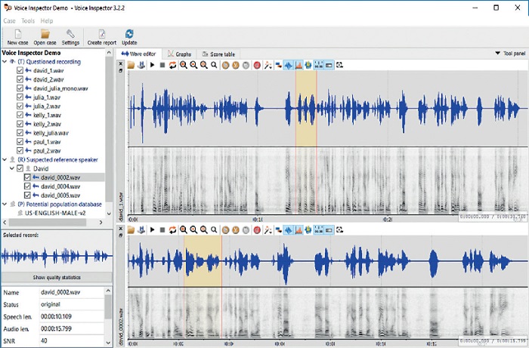529x348 pixels.
Task: Click the Show quality statistics button
Action: click(x=56, y=278)
